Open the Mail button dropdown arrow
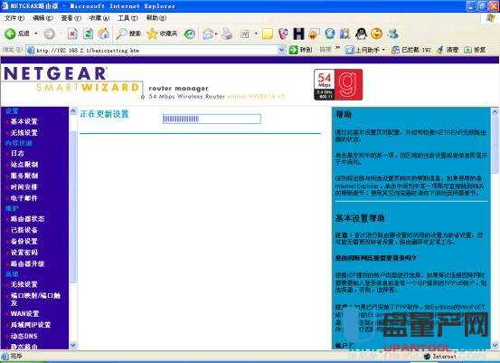This screenshot has height=363, width=500. coord(216,33)
